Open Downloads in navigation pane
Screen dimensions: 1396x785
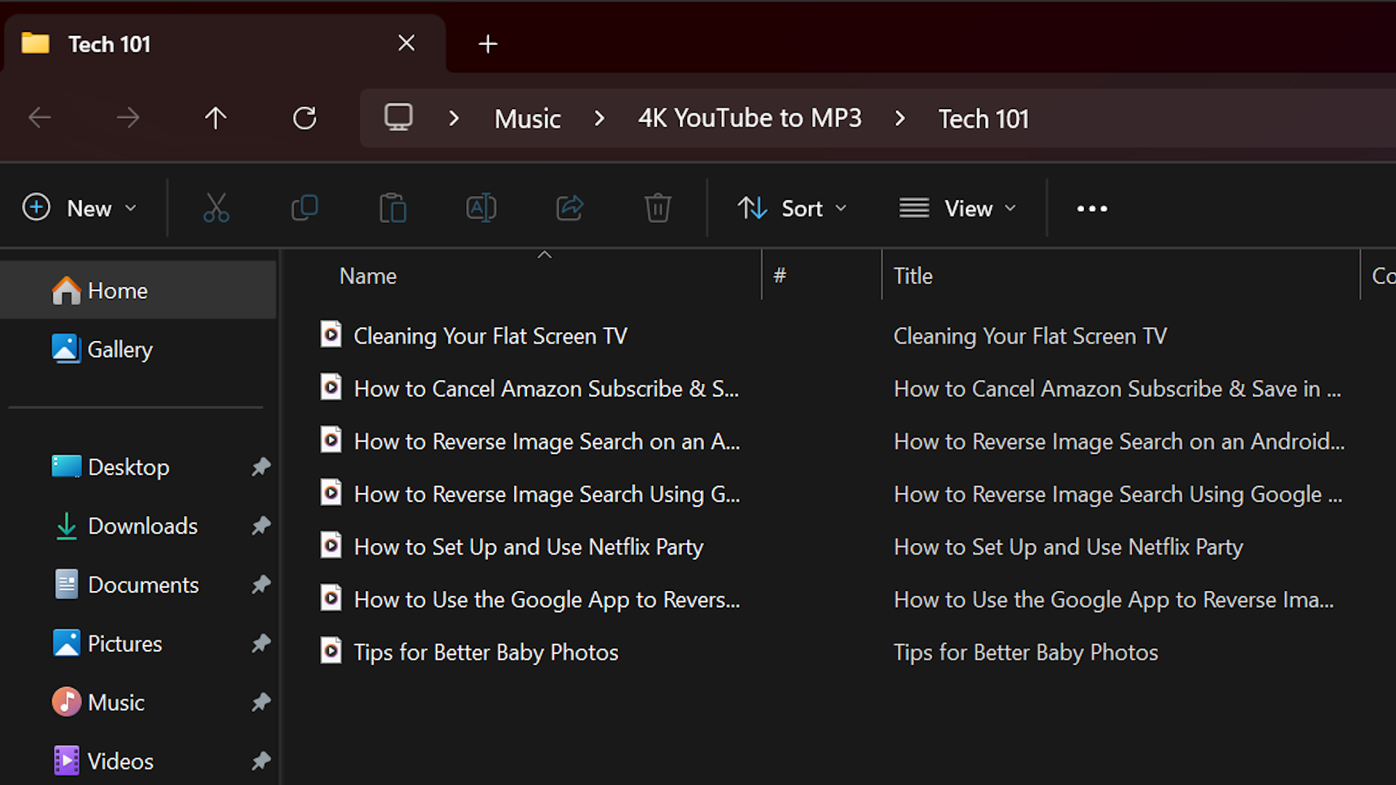tap(138, 526)
